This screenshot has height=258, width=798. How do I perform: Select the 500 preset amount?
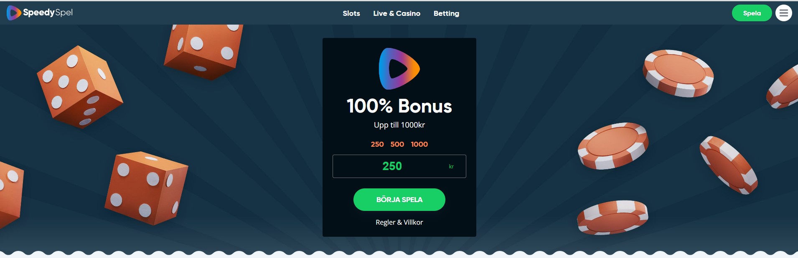(397, 144)
